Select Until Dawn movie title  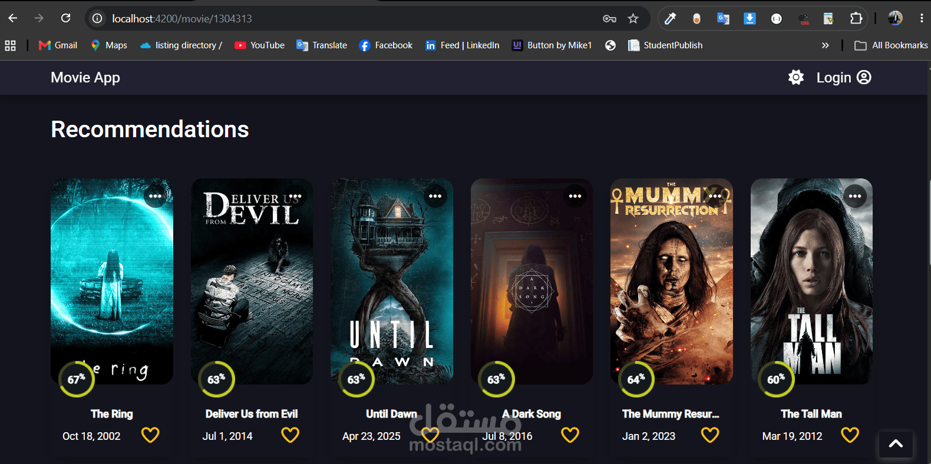[392, 414]
